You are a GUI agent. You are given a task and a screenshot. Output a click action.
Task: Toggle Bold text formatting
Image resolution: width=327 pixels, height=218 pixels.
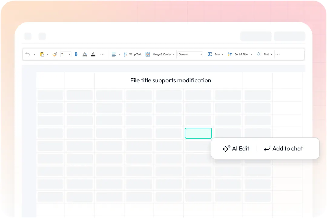[76, 54]
